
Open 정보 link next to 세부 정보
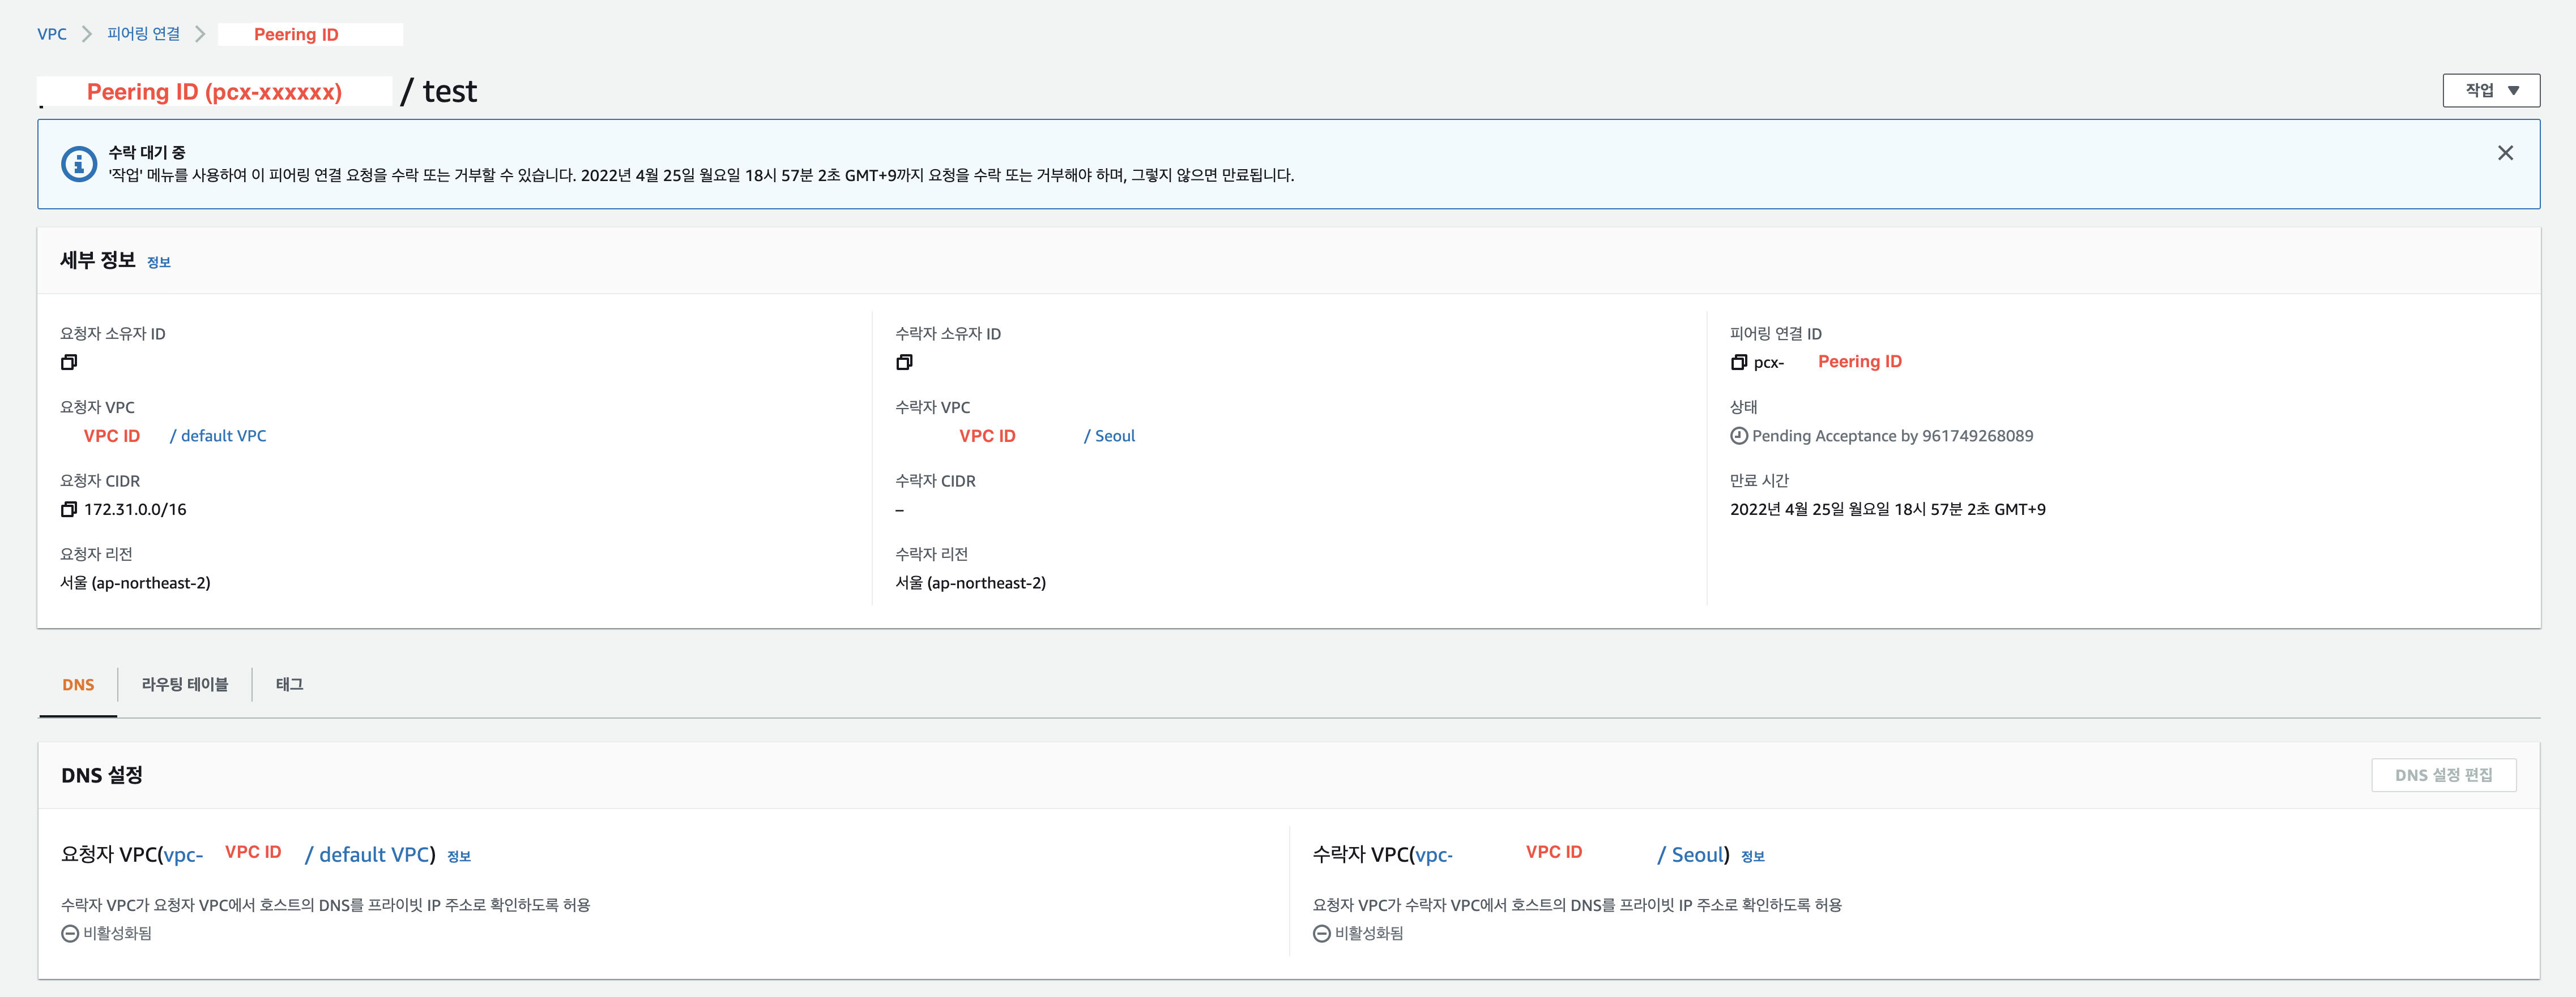pos(159,263)
